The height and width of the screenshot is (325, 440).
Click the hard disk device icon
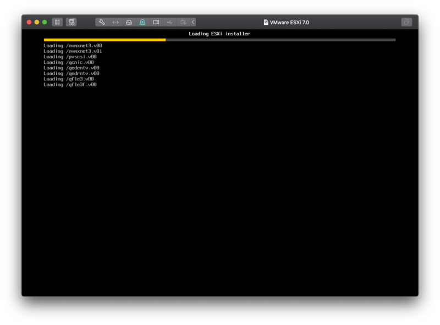(129, 22)
